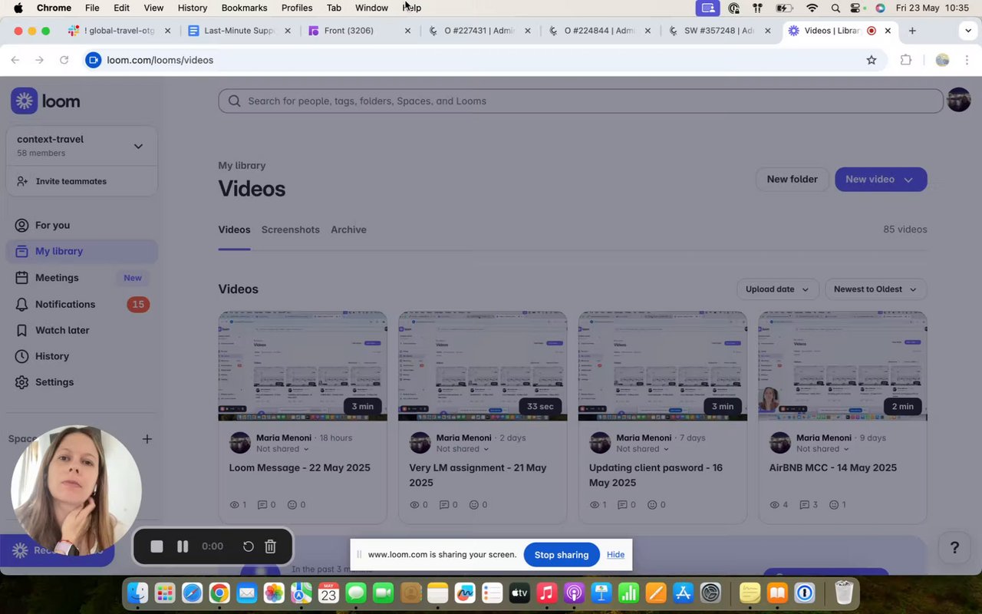Reload the page
The image size is (982, 614).
64,60
